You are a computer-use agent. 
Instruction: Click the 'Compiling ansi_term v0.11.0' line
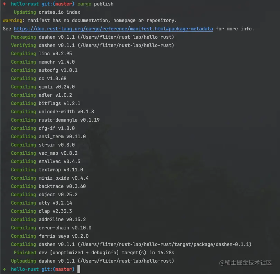click(x=48, y=136)
